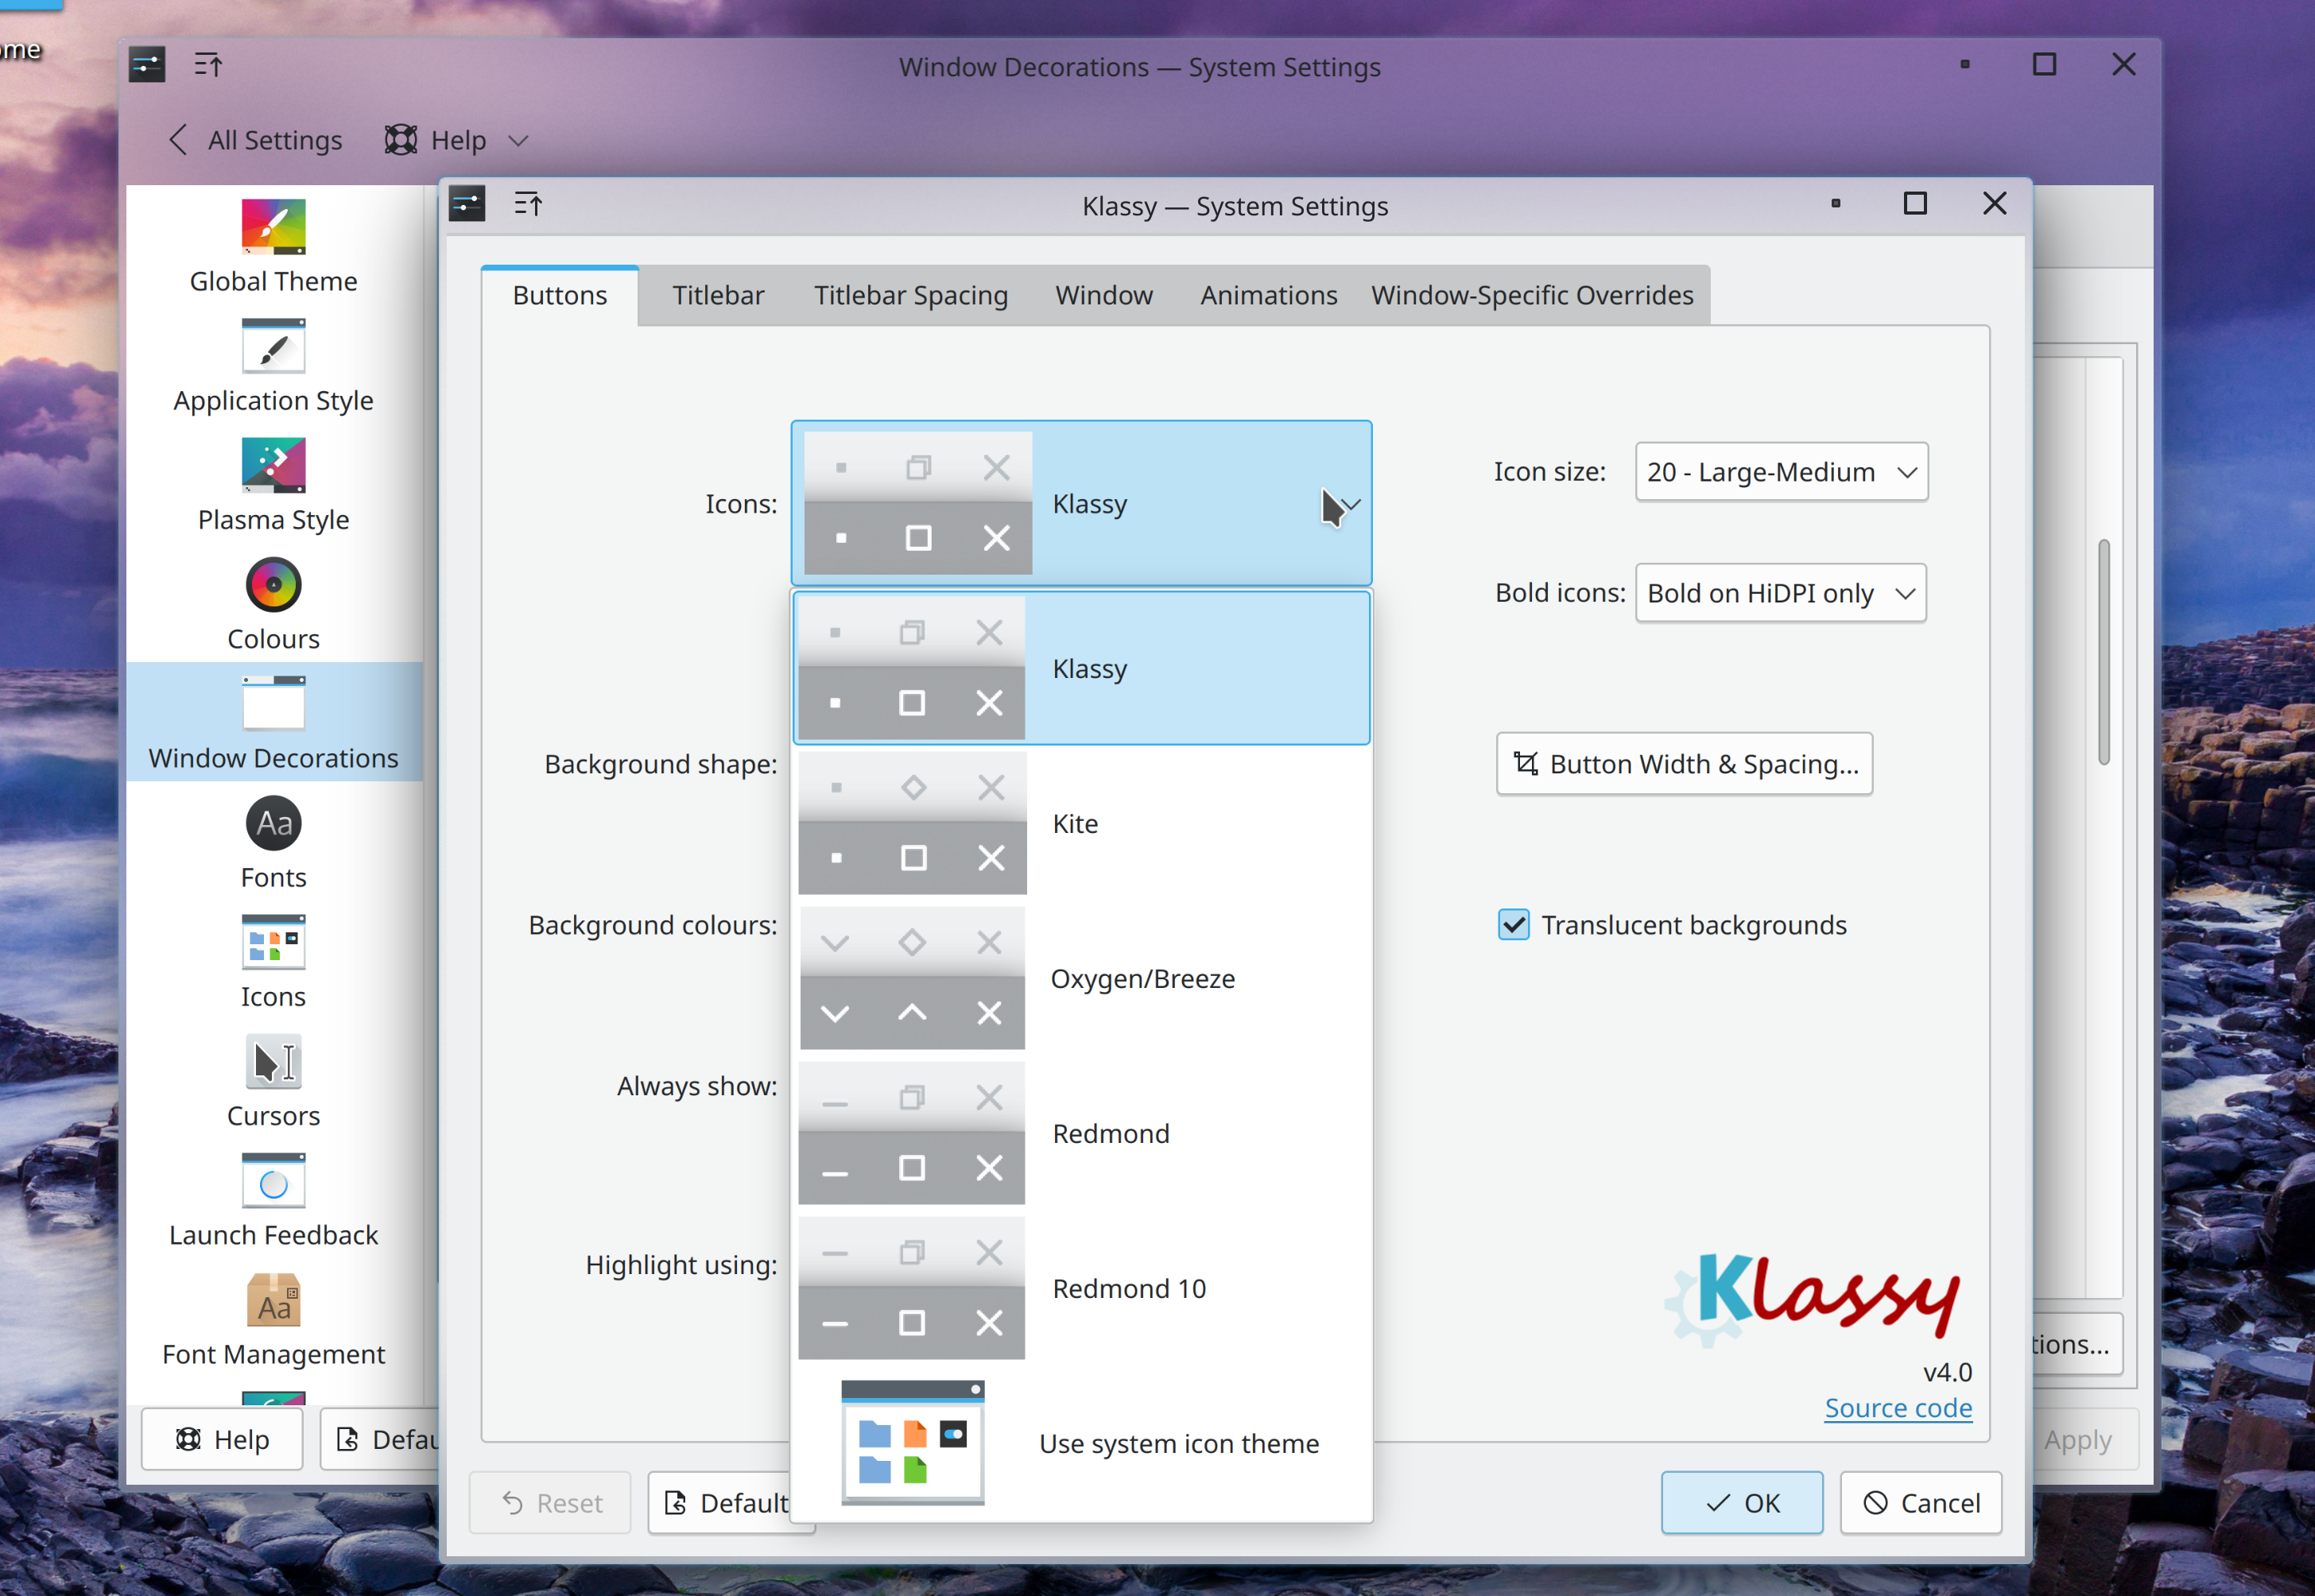Collapse the Icons style combo box
The height and width of the screenshot is (1596, 2315).
point(1081,503)
